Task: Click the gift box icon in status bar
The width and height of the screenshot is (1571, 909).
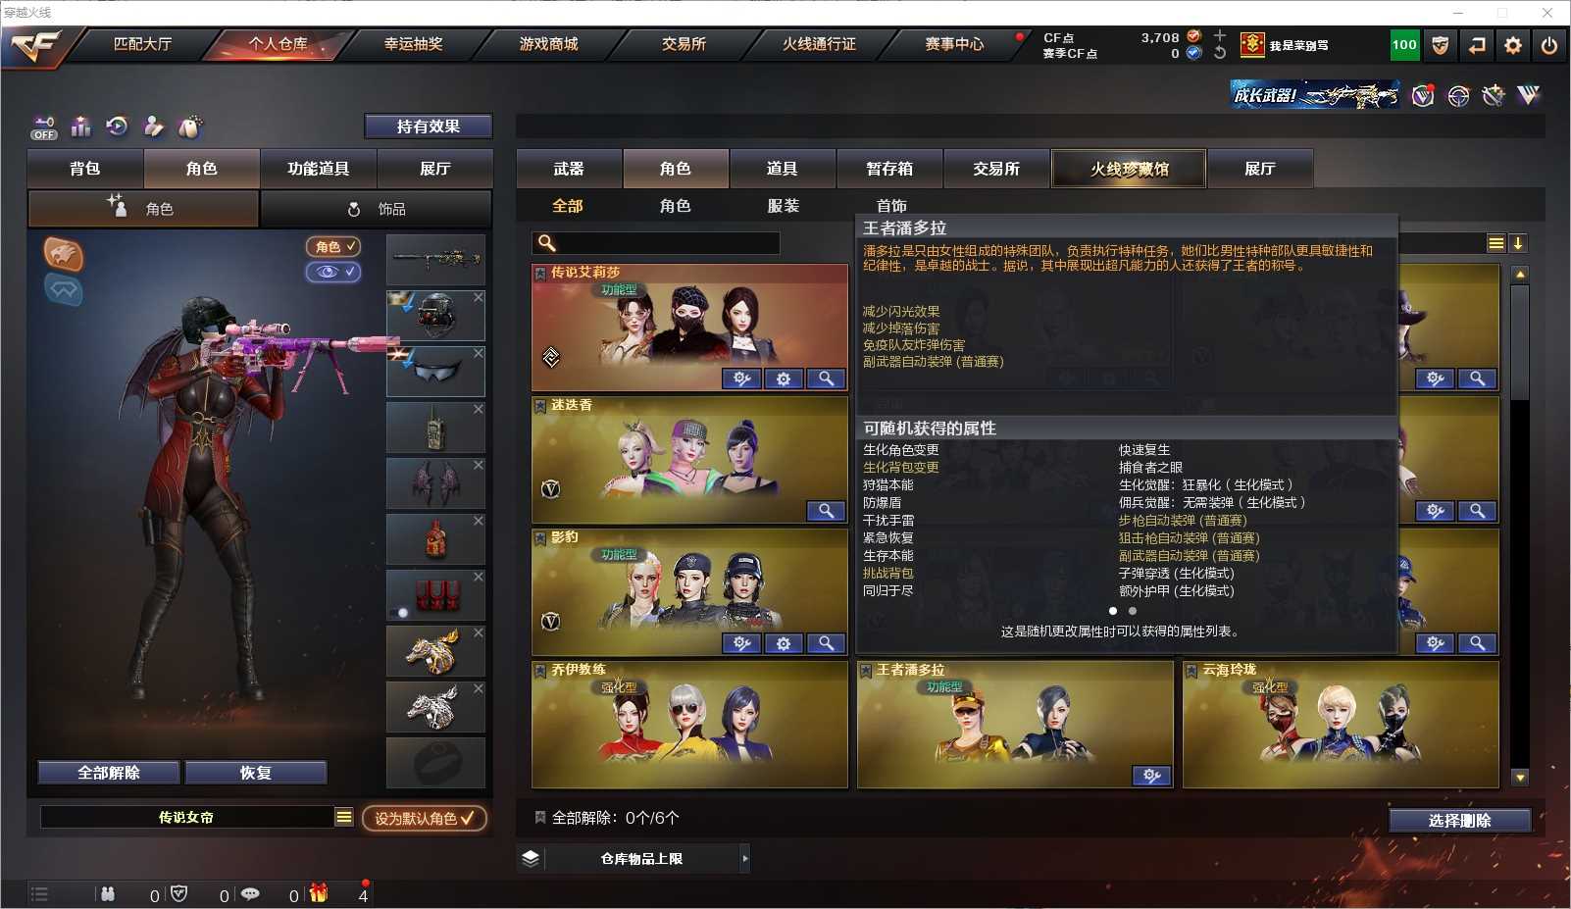Action: (x=319, y=893)
